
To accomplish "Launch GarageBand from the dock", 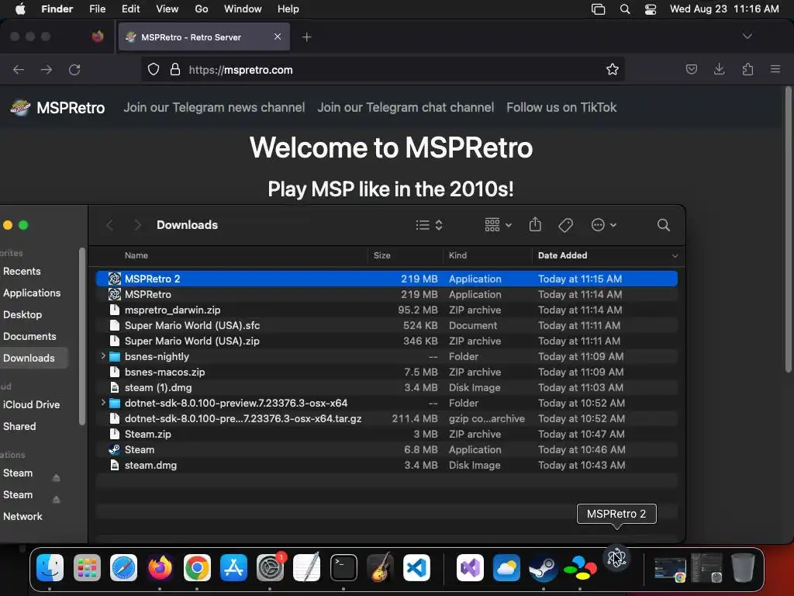I will 380,567.
